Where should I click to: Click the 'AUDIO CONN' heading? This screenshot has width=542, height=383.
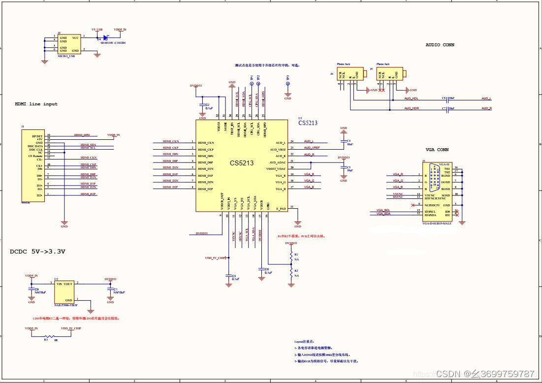(x=440, y=45)
